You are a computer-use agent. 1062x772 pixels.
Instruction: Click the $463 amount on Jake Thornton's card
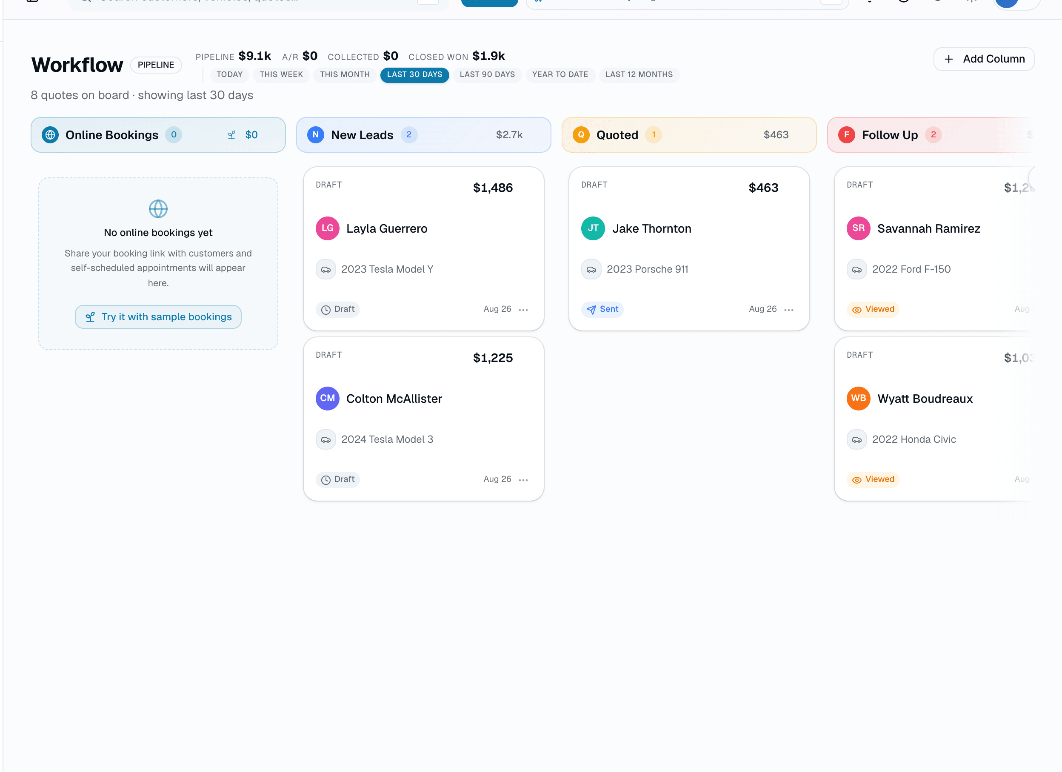click(x=763, y=188)
